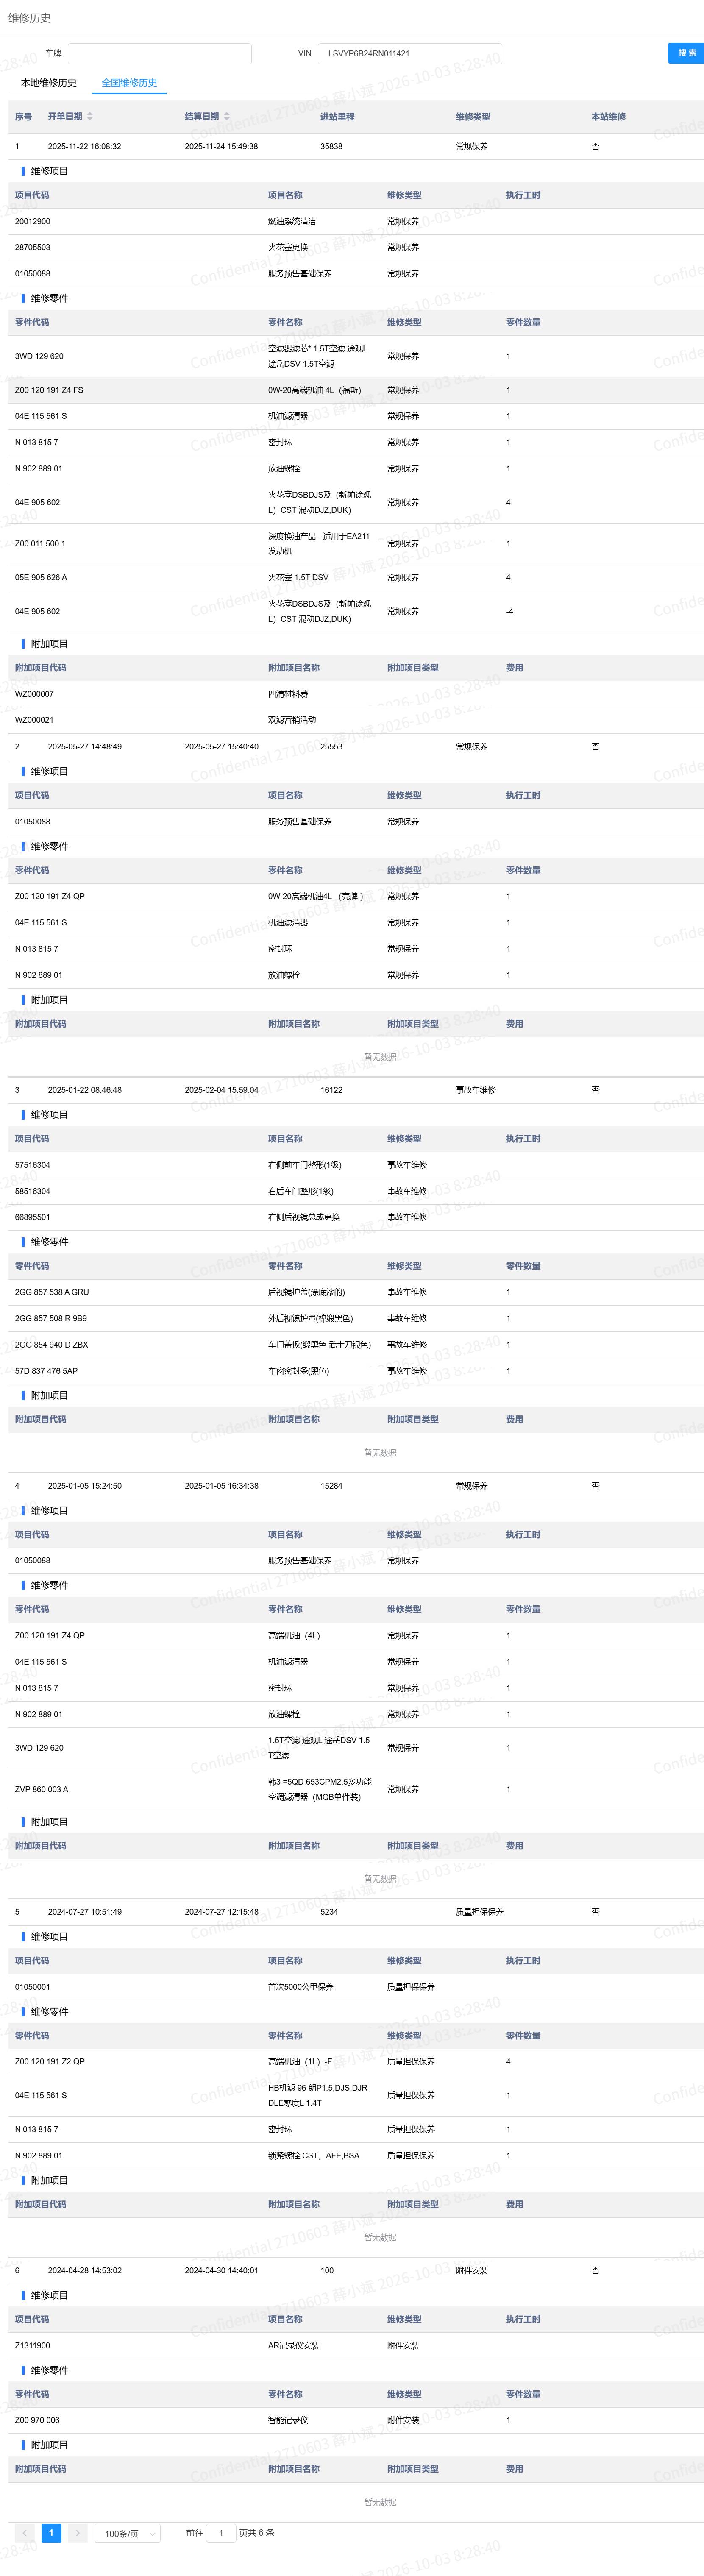Click mileage value 25553
The height and width of the screenshot is (2576, 704).
331,747
